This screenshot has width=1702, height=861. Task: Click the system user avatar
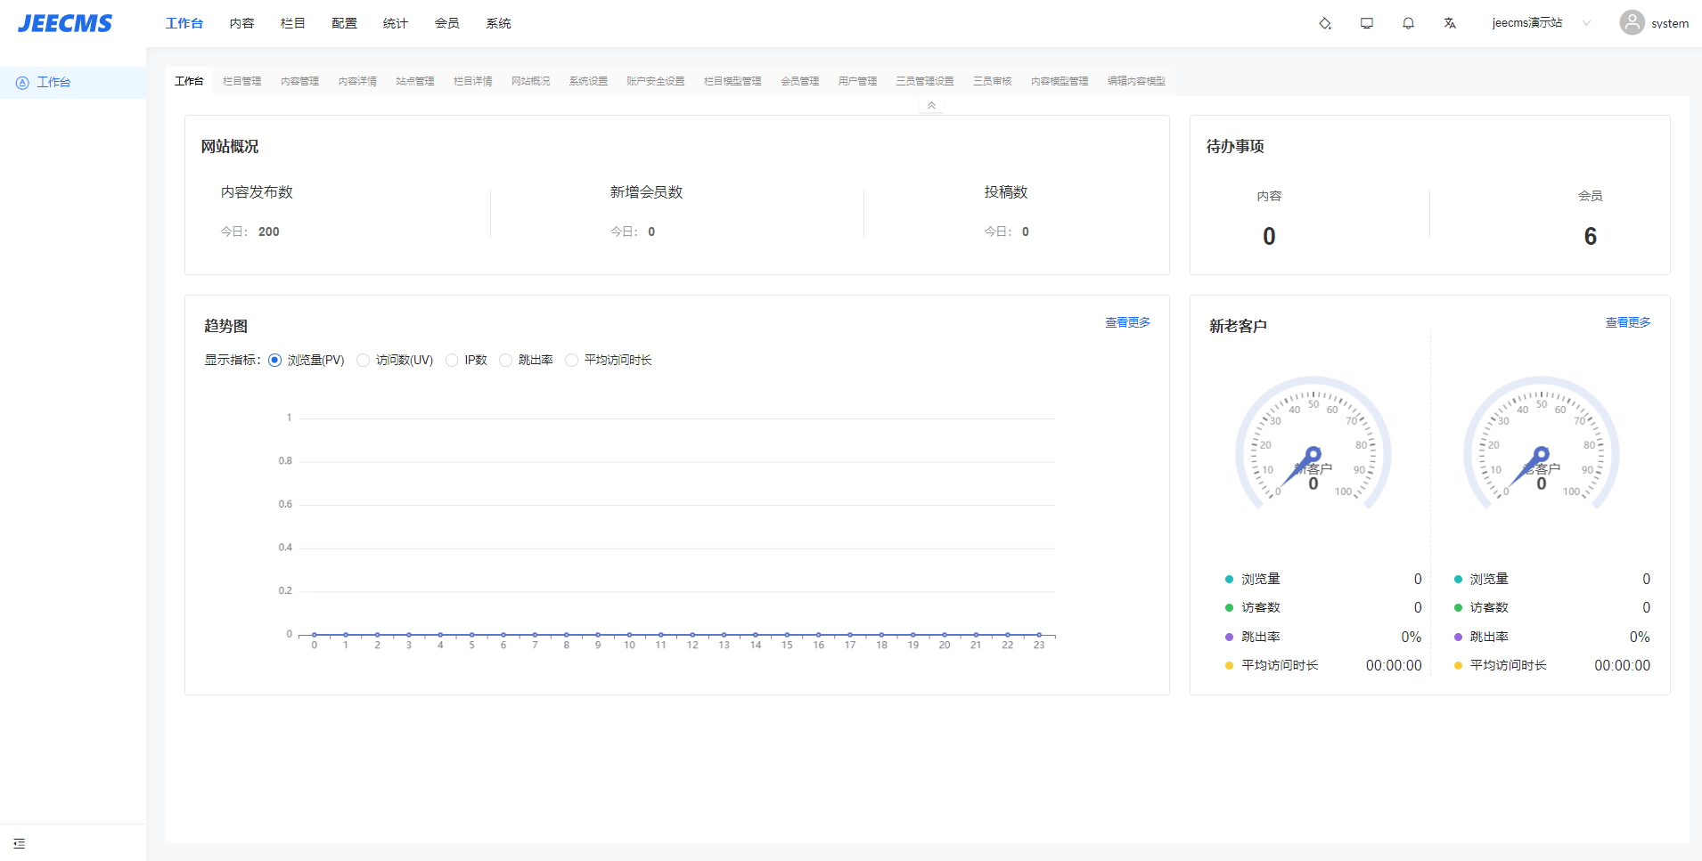[x=1632, y=23]
